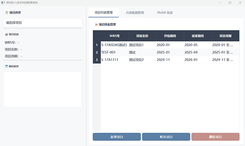Open the PMAR 报表 tab
245x146 pixels.
[165, 13]
